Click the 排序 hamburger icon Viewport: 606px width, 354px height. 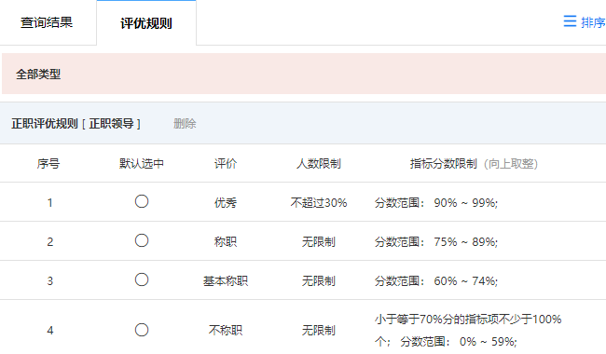(570, 21)
